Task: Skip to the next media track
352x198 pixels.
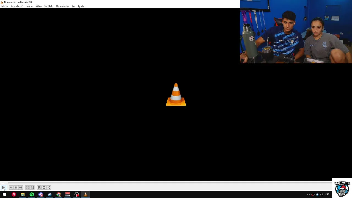Action: click(x=20, y=188)
